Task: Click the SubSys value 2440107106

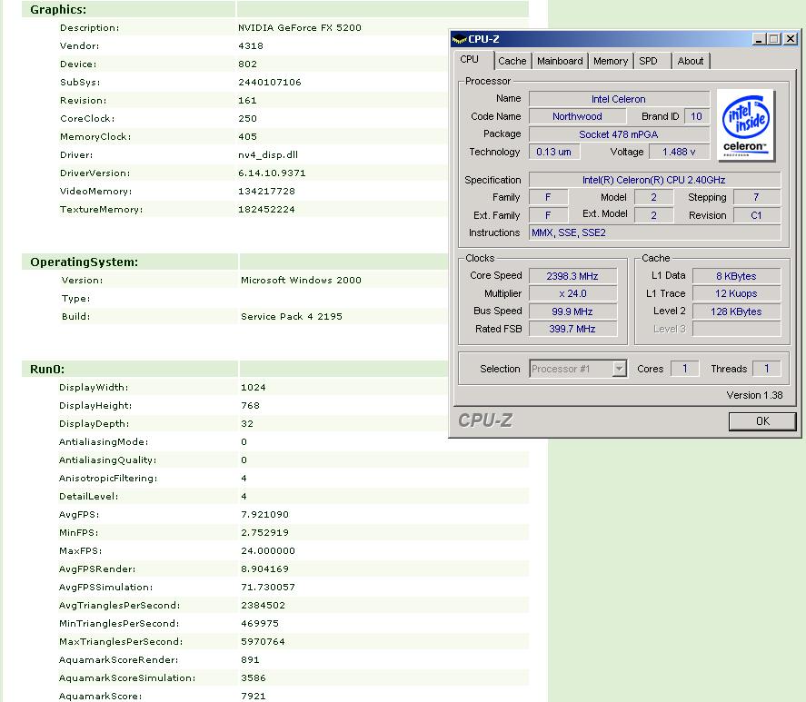Action: click(269, 83)
